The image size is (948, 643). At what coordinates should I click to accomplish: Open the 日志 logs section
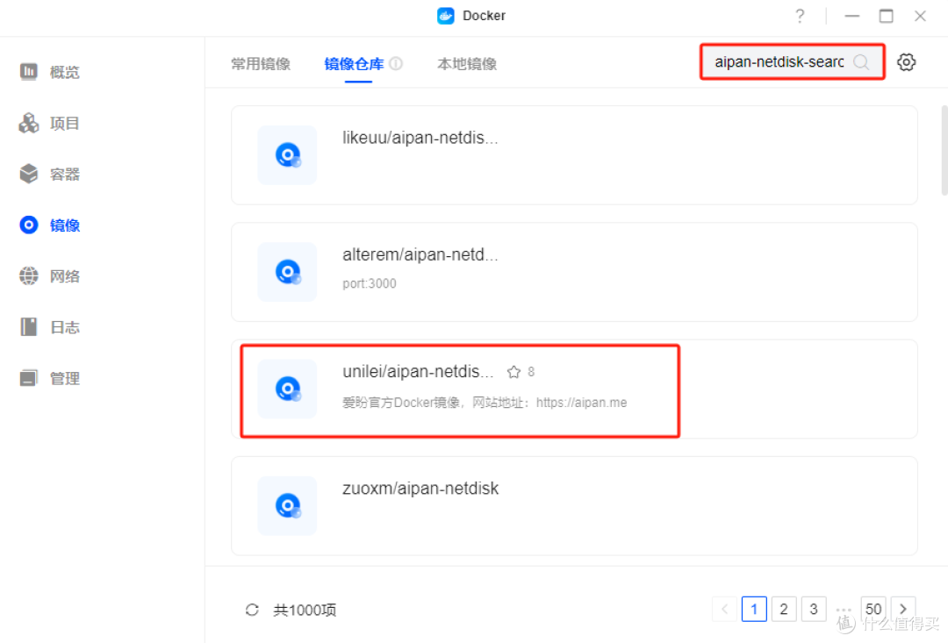pyautogui.click(x=49, y=327)
